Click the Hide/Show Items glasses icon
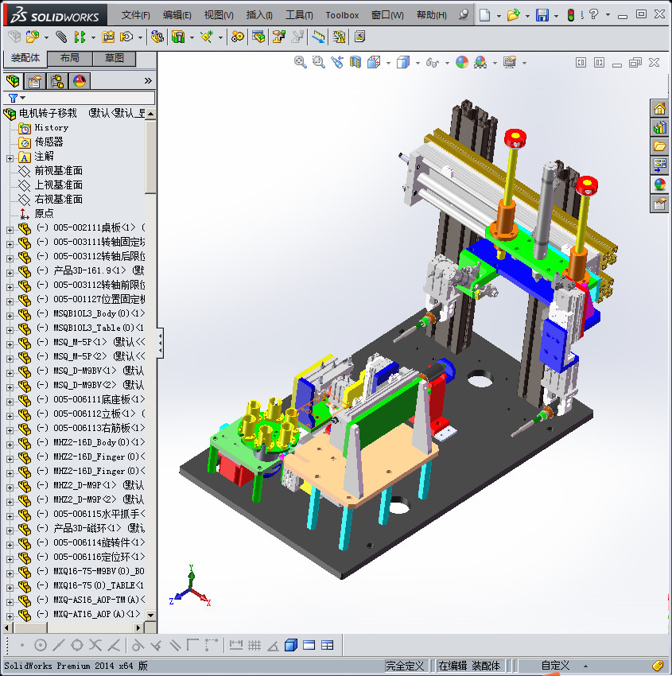The height and width of the screenshot is (676, 672). coord(433,63)
